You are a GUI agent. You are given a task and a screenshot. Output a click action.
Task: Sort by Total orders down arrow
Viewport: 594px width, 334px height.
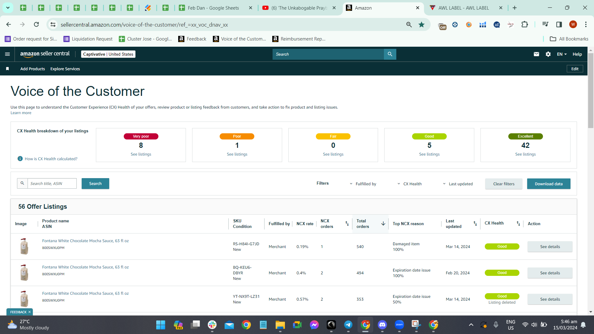(383, 224)
